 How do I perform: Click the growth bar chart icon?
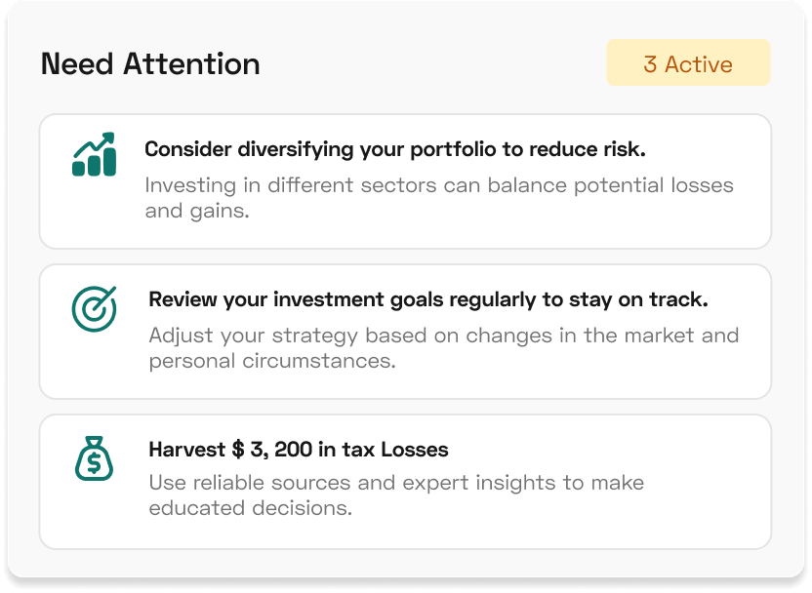tap(94, 156)
